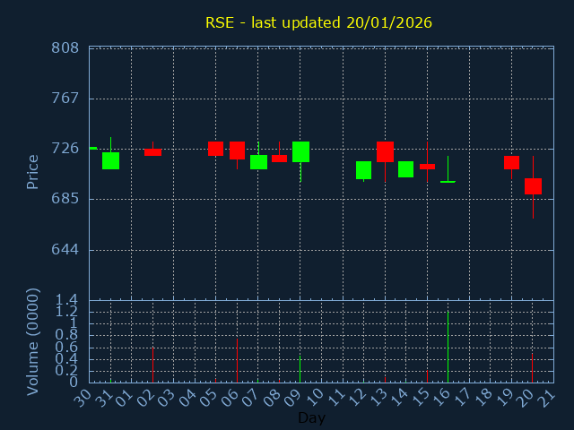Click the chart title 'RSE - last updated 20/01/2026'
Image resolution: width=574 pixels, height=430 pixels.
318,22
